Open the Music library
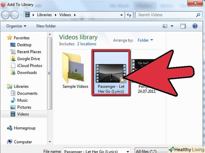Screen dimensions: 205x153 (19, 100)
